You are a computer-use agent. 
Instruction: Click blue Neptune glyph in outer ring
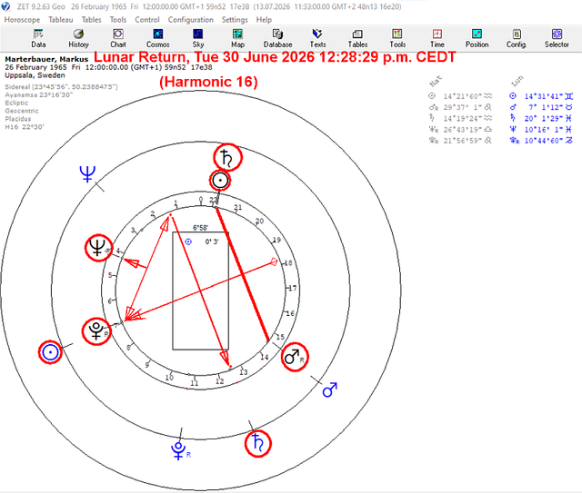coord(87,173)
